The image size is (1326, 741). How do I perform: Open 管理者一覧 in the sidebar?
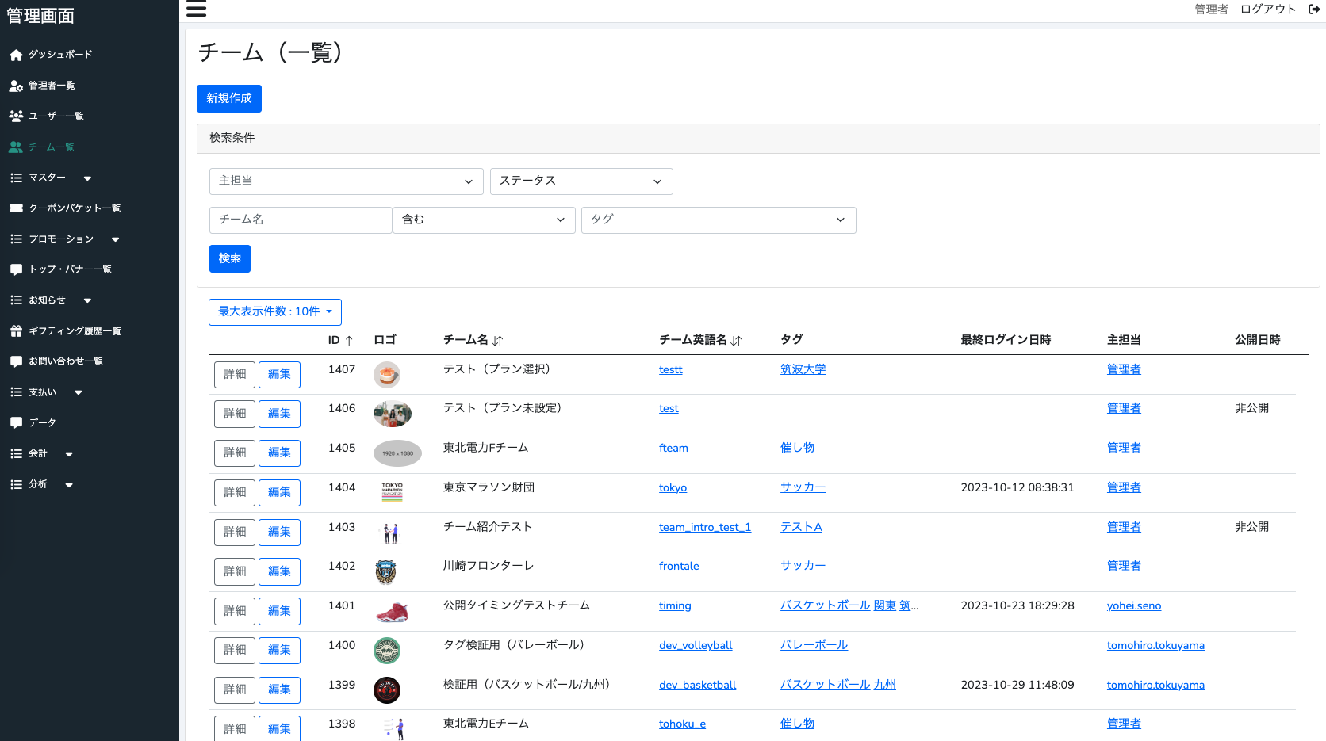tap(52, 86)
